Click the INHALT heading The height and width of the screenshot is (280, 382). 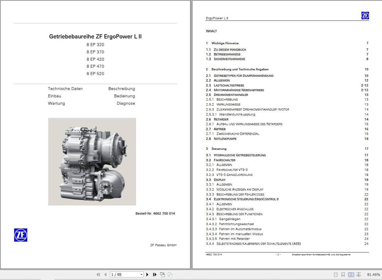tap(211, 31)
